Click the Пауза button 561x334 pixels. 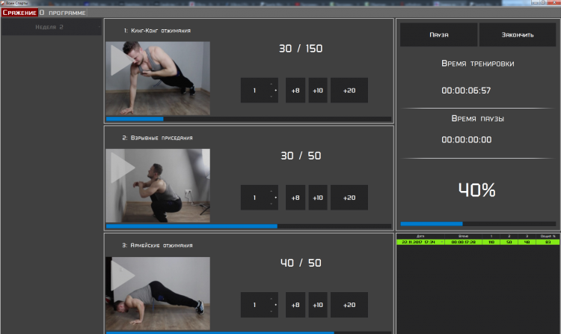pos(438,34)
